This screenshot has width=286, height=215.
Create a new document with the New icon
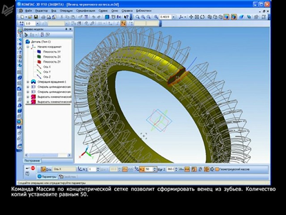click(x=22, y=17)
